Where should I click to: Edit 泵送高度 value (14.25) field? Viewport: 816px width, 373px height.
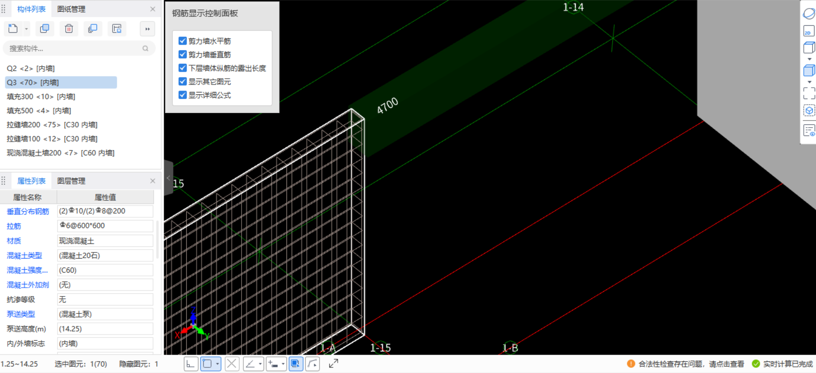point(105,329)
